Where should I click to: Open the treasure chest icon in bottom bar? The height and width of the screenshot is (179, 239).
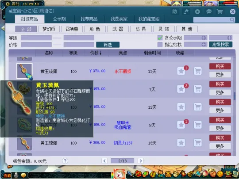click(x=138, y=174)
